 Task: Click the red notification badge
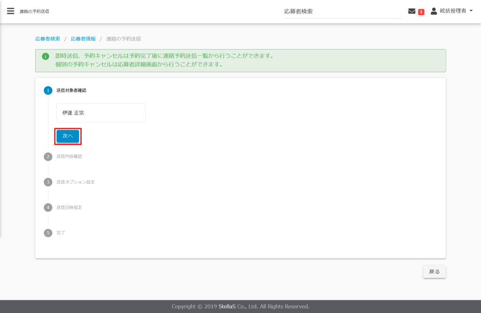tap(421, 12)
